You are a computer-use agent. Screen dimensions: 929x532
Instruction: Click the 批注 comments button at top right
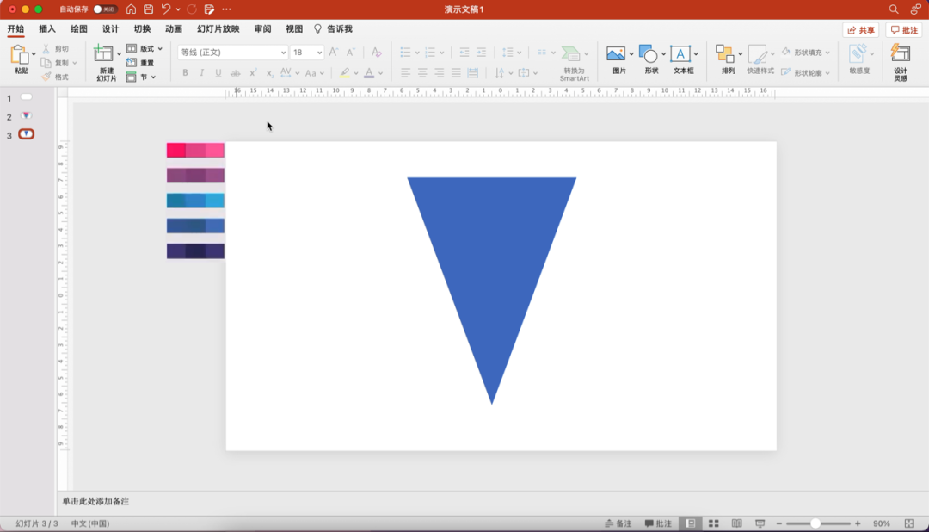tap(904, 30)
